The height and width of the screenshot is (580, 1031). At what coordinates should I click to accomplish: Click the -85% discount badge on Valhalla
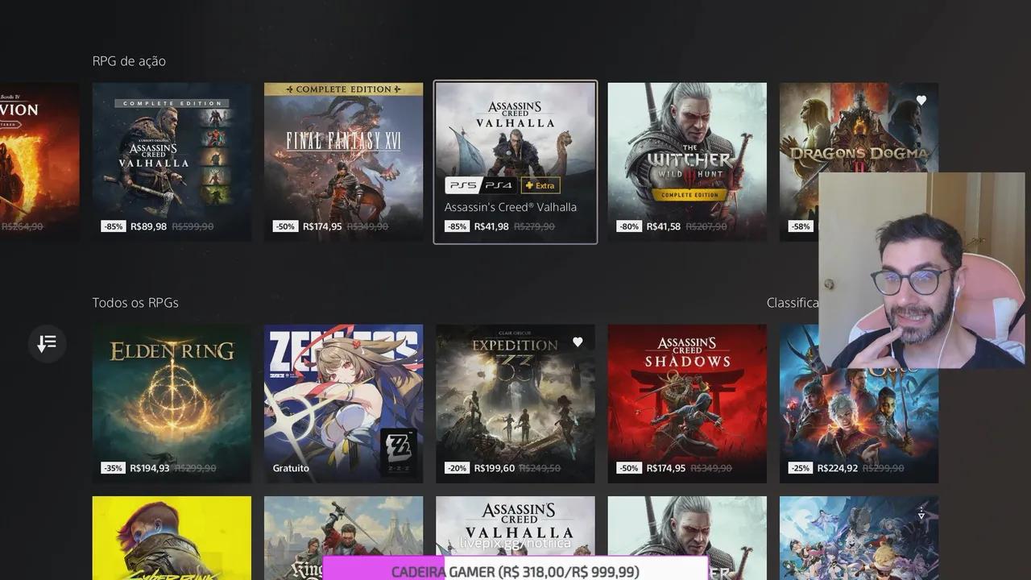(x=457, y=226)
